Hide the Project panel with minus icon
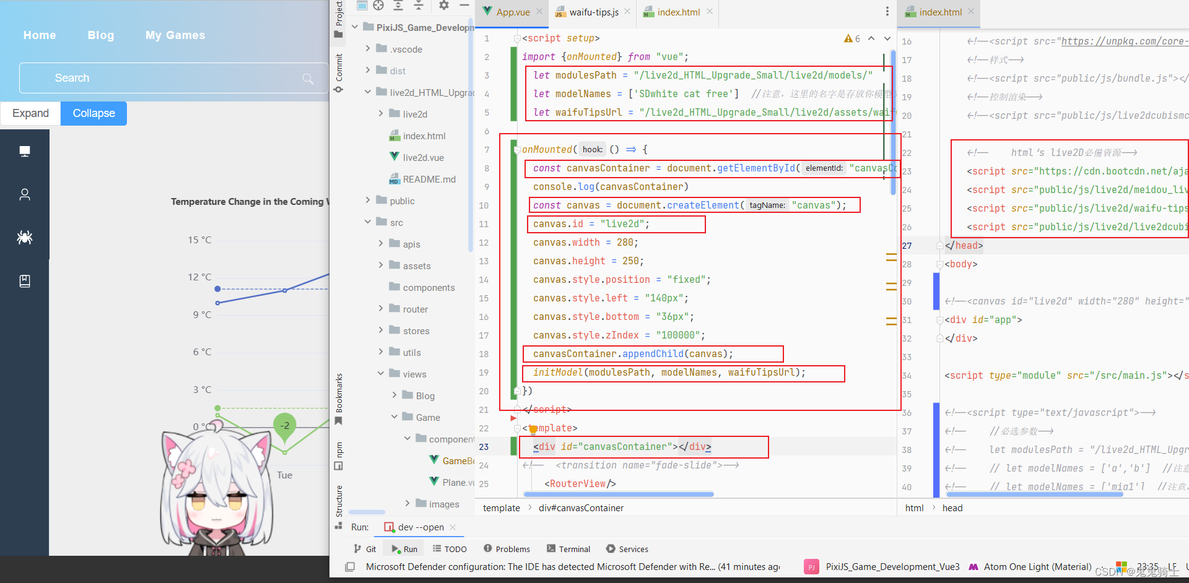 coord(464,6)
